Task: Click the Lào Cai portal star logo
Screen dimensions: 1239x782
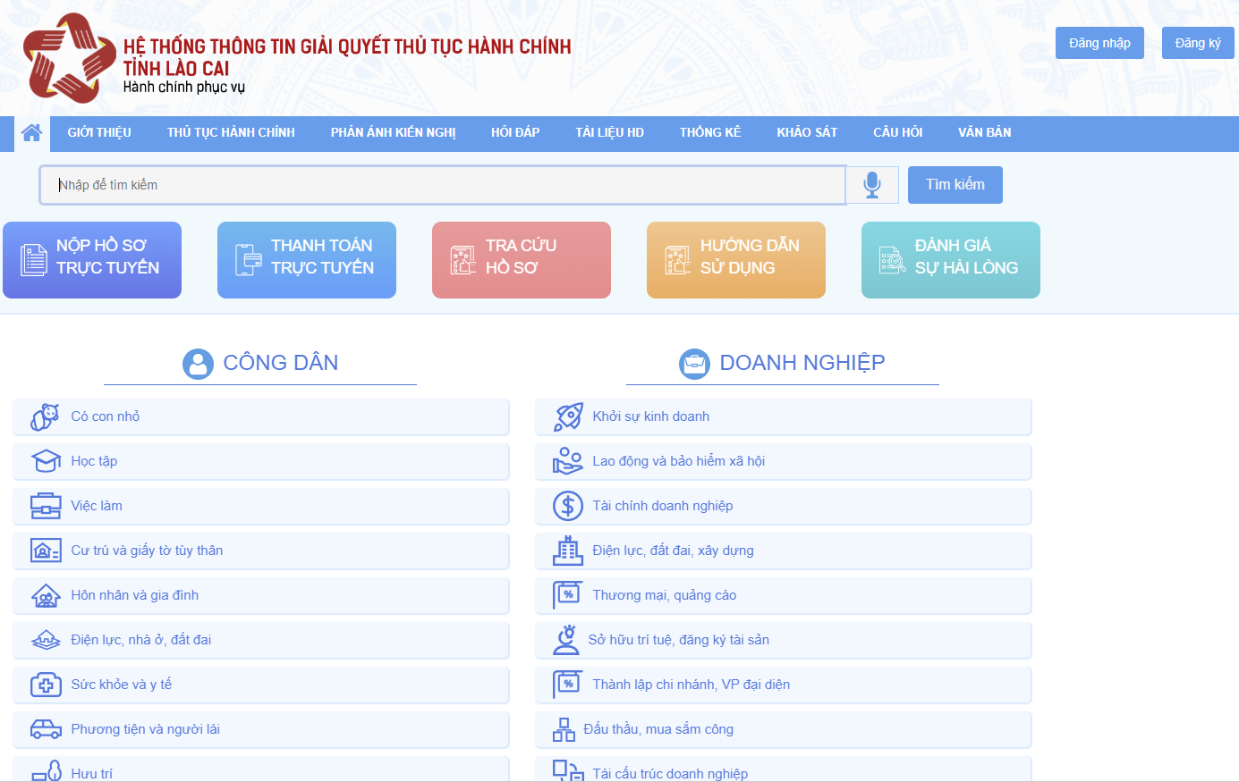Action: [69, 58]
